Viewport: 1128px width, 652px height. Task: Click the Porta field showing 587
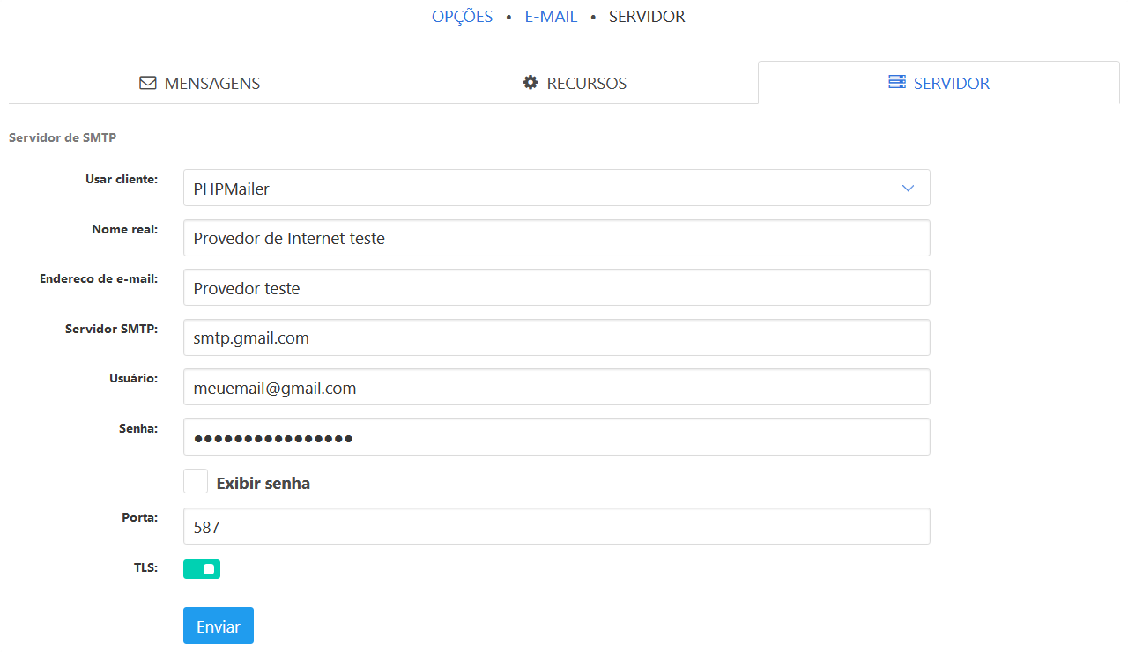pyautogui.click(x=556, y=527)
